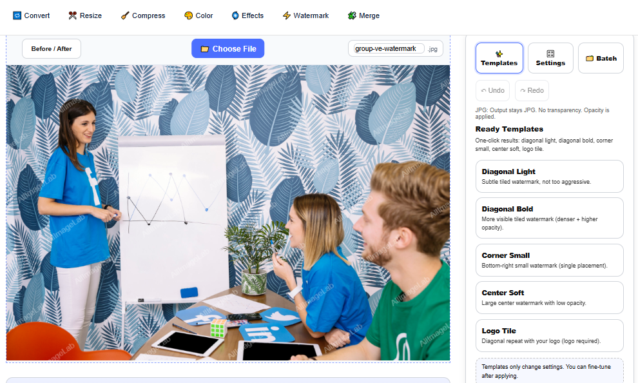Click the Compress brush icon
This screenshot has width=638, height=383.
pyautogui.click(x=125, y=15)
